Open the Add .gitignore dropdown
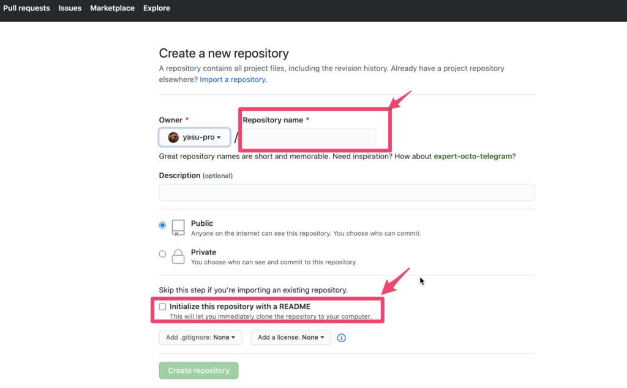The image size is (627, 388). click(x=200, y=337)
